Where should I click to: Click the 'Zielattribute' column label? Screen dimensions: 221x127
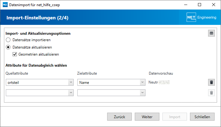tap(87, 73)
